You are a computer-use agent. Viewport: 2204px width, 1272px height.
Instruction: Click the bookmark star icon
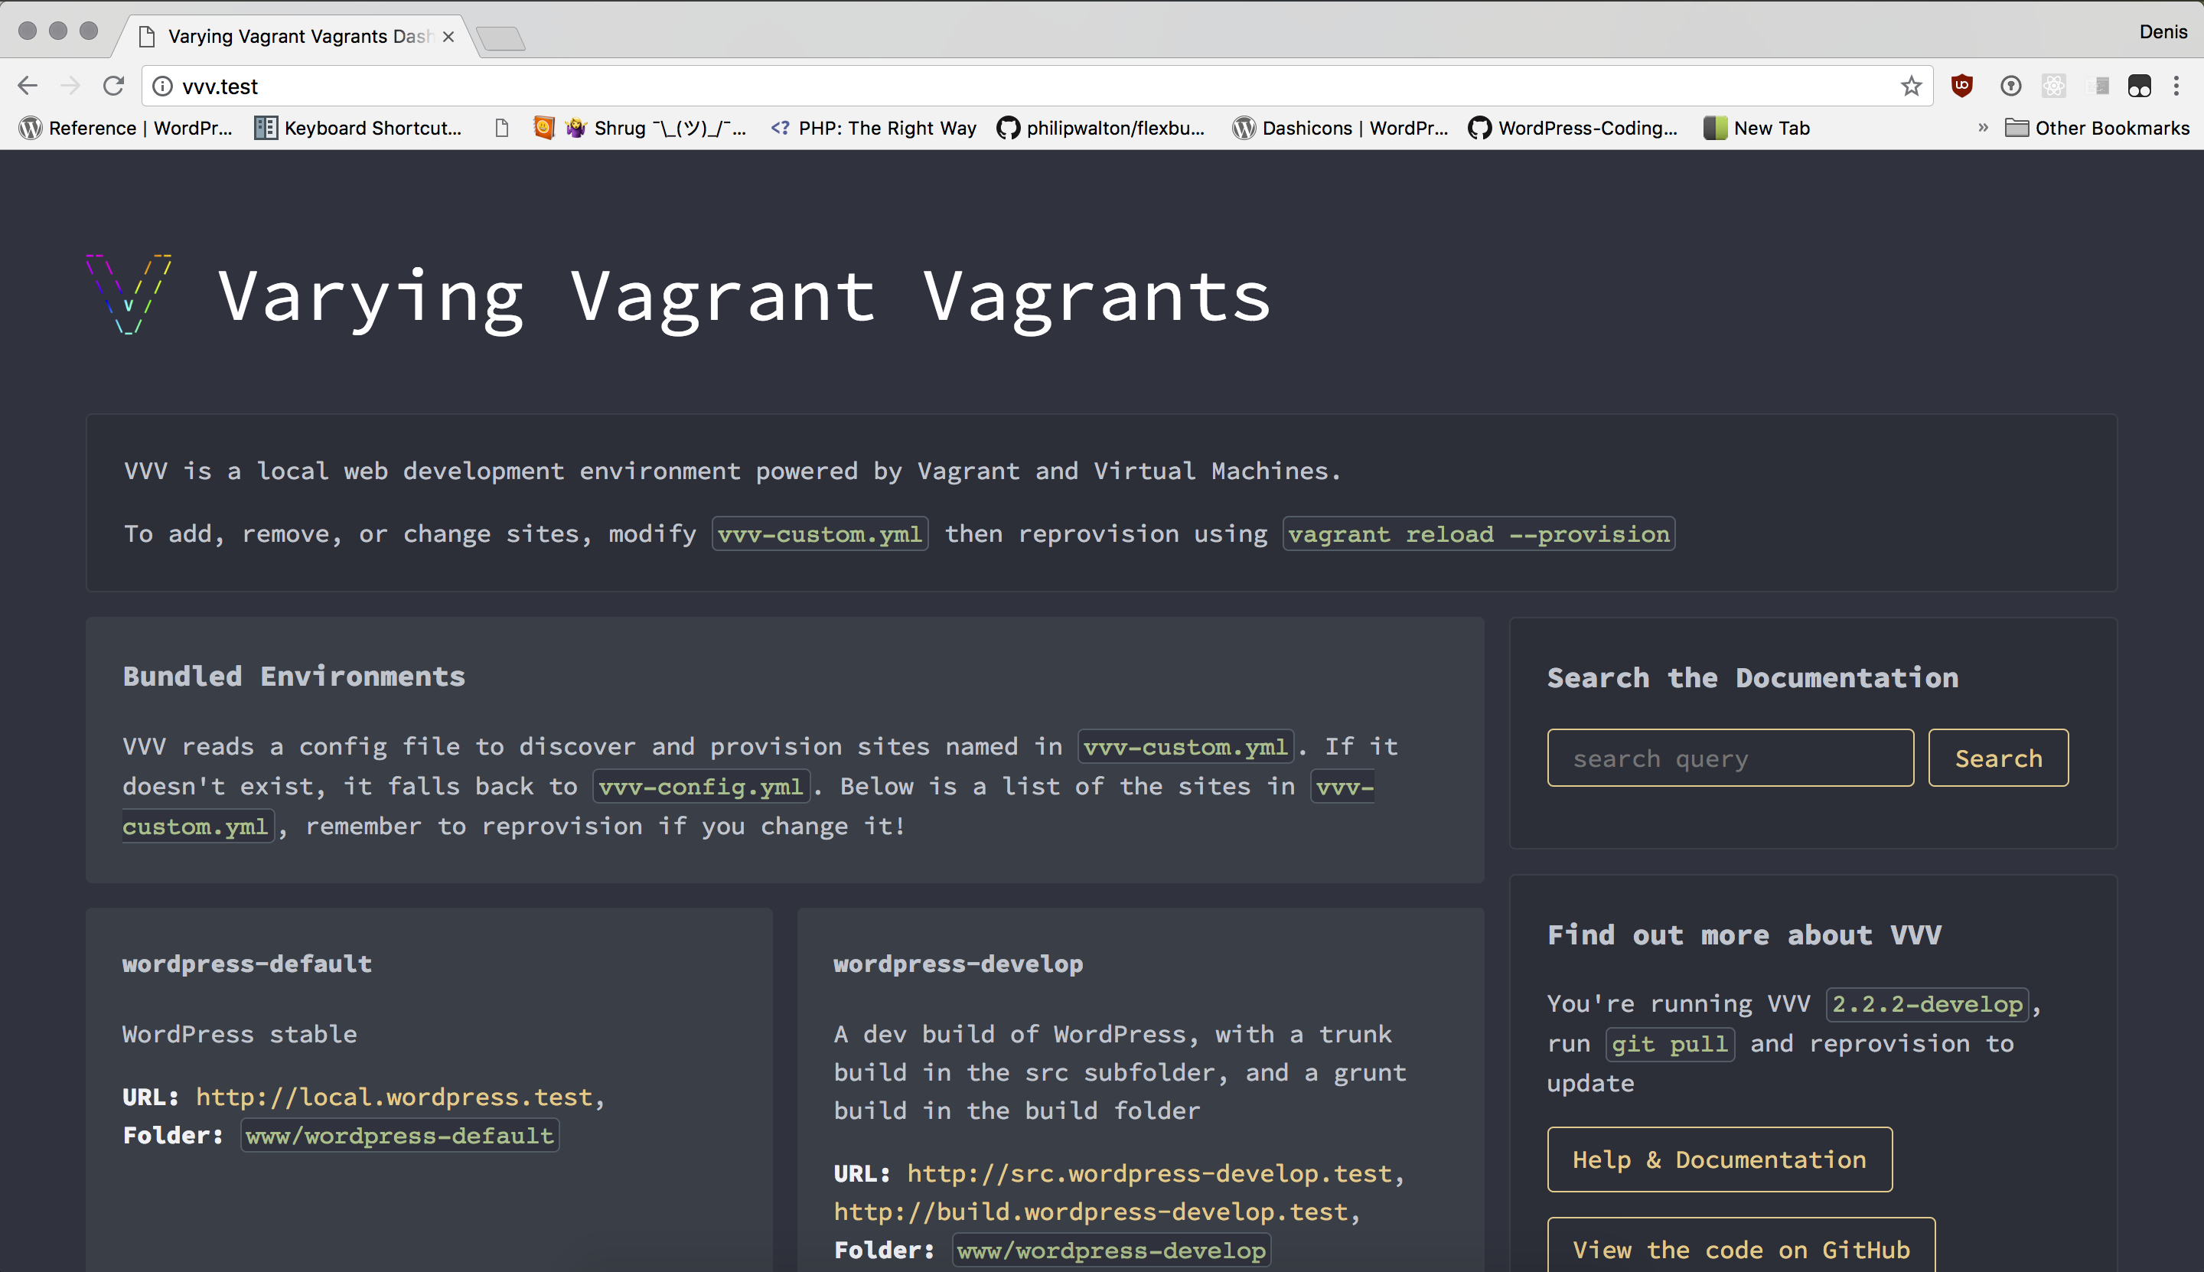click(x=1910, y=86)
